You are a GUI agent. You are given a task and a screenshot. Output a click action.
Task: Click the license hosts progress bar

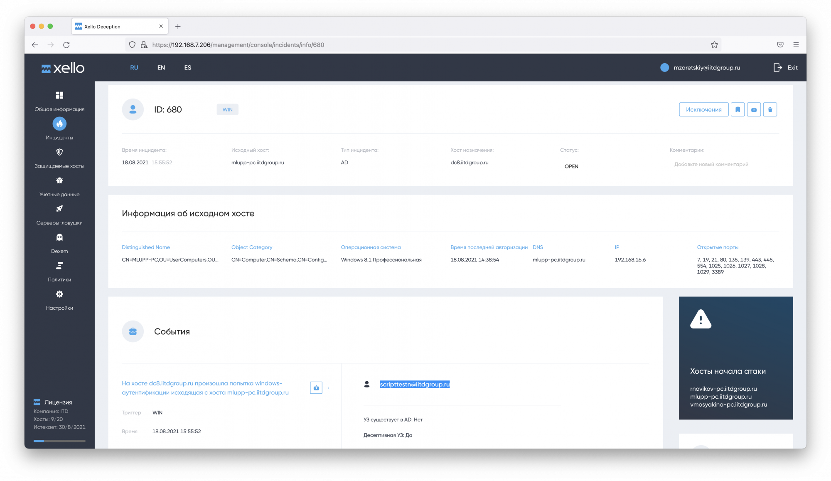tap(59, 441)
